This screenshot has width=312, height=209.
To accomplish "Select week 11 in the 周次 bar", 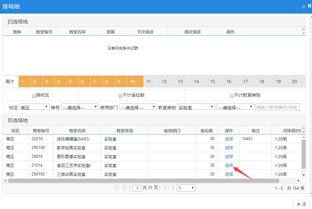I will (148, 81).
